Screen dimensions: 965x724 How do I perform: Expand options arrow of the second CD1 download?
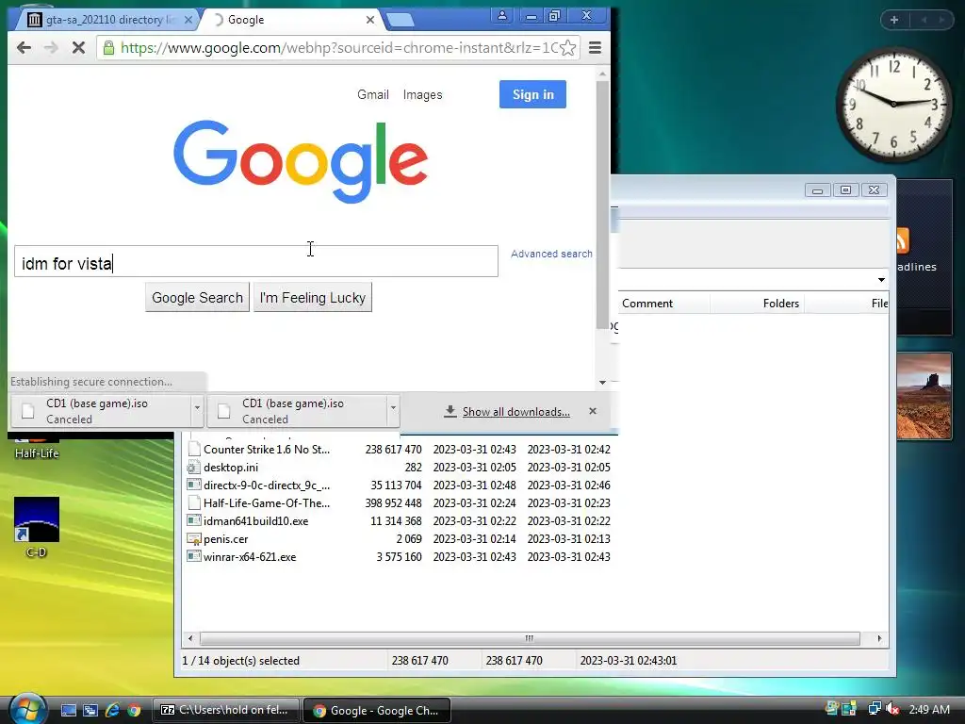tap(393, 407)
